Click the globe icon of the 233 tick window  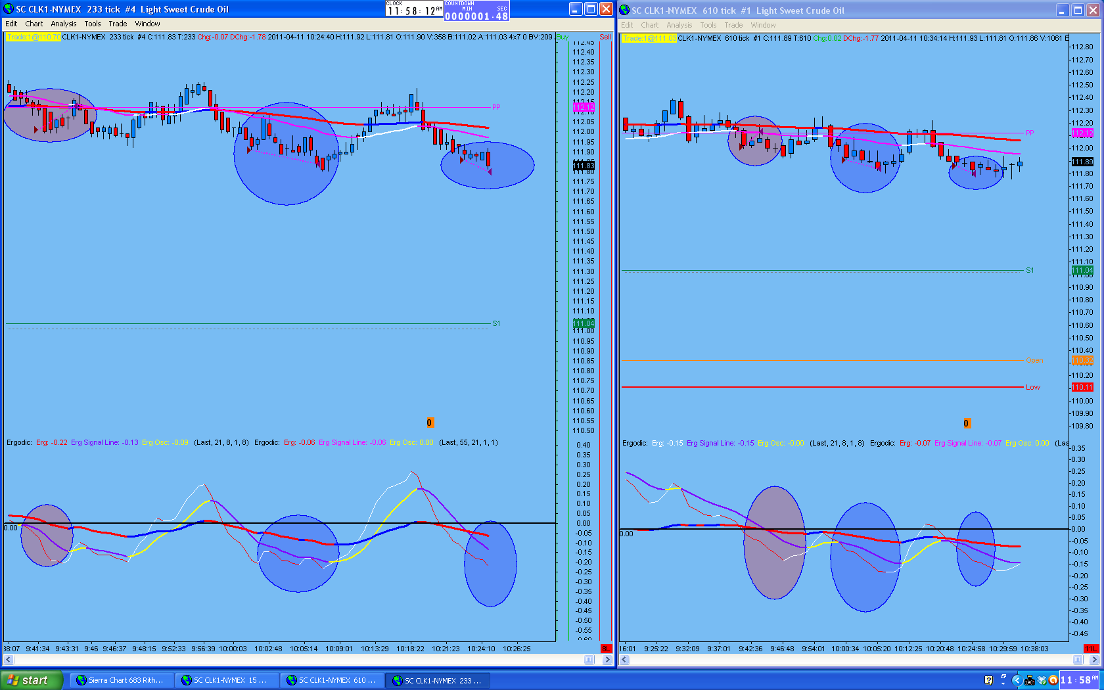pos(9,9)
